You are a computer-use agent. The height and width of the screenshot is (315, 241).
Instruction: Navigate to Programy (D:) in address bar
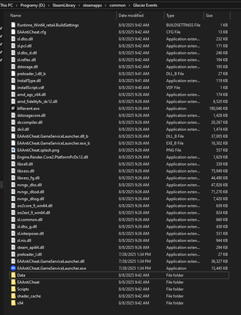click(x=33, y=5)
